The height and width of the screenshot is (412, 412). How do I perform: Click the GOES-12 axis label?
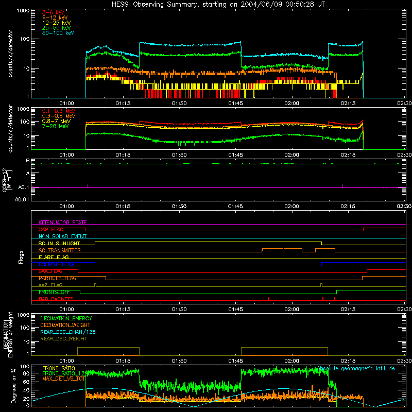(x=7, y=180)
